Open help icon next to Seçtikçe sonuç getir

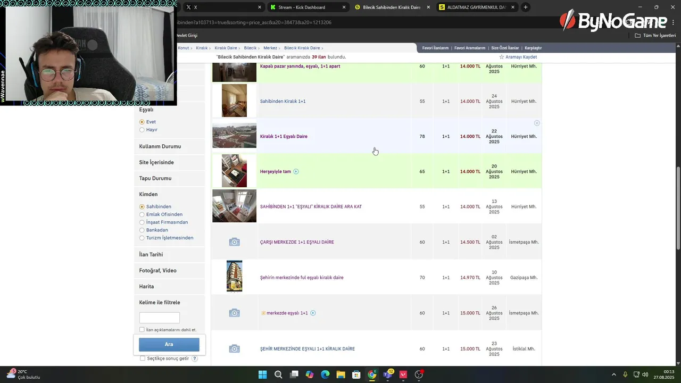pyautogui.click(x=195, y=359)
